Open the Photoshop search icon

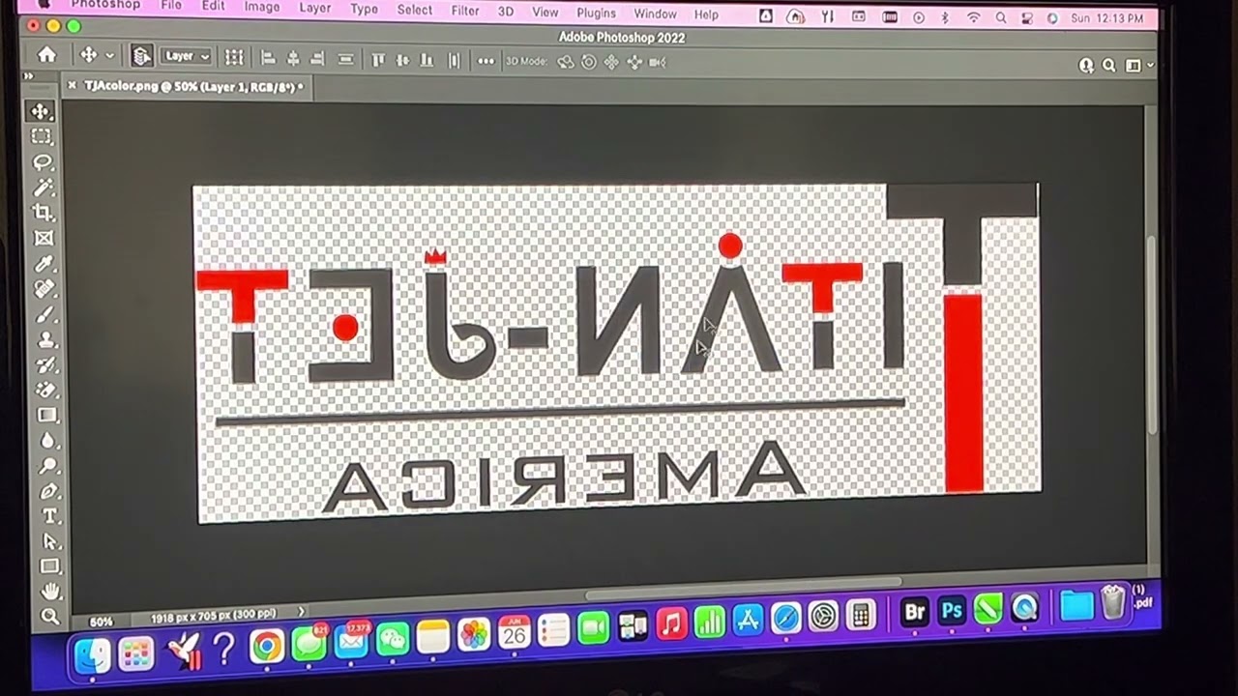[x=1109, y=66]
